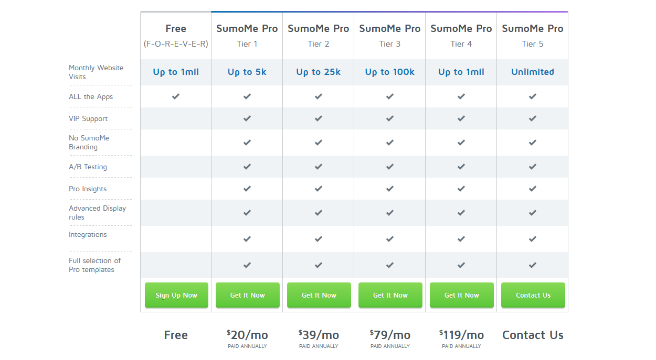Click the Free F-O-R-E-V-E-R column header
656x360 pixels.
[176, 35]
